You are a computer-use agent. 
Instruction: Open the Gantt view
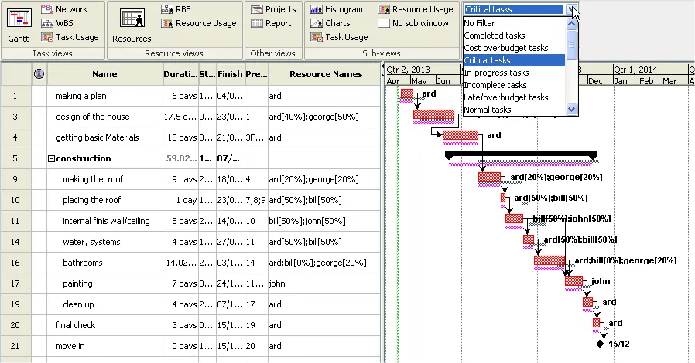pos(19,25)
